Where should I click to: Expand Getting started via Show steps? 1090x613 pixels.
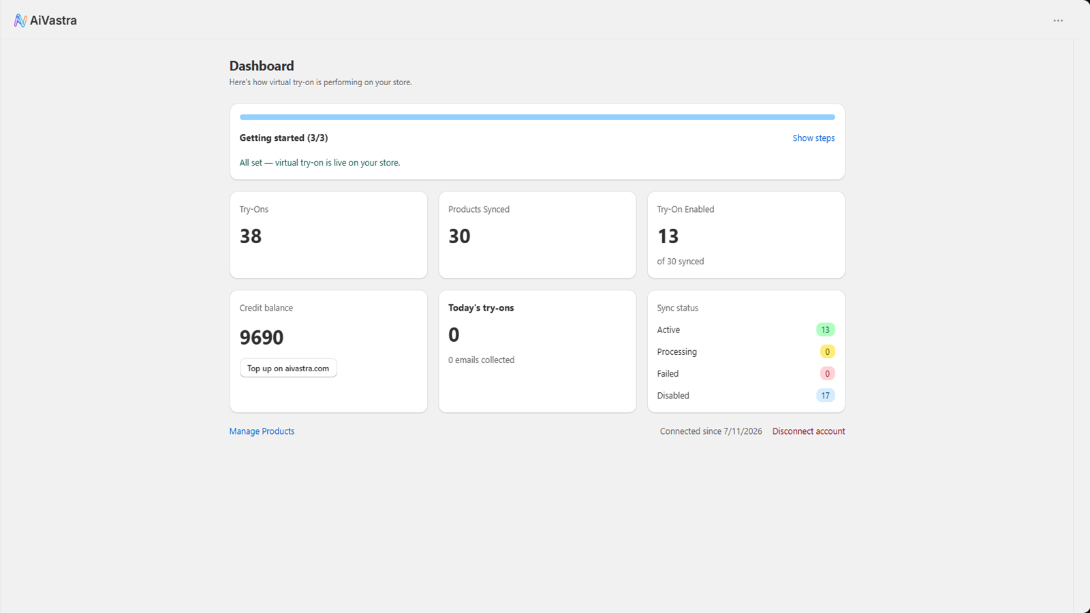813,138
